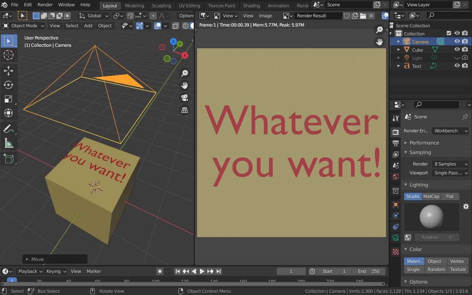Open the View Layer properties tab
The width and height of the screenshot is (472, 295).
click(x=396, y=154)
